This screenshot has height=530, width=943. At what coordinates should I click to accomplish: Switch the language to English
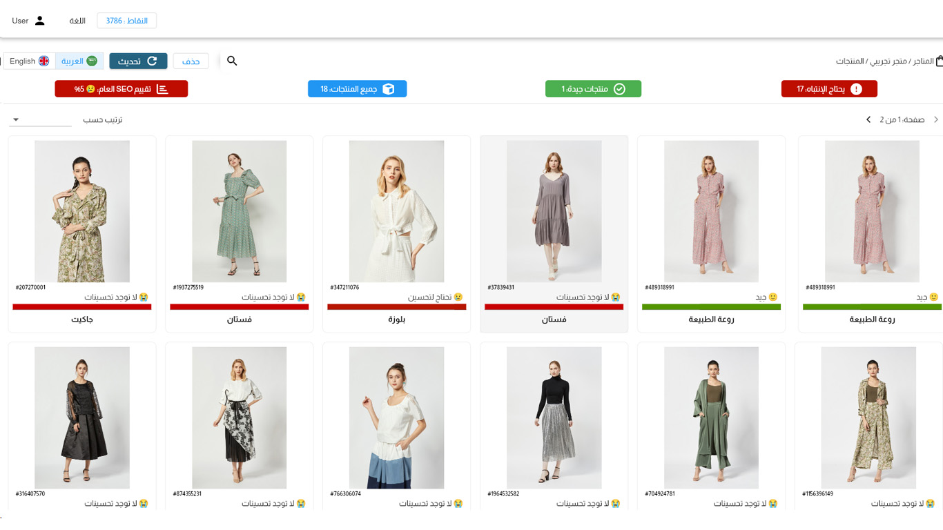[x=29, y=61]
